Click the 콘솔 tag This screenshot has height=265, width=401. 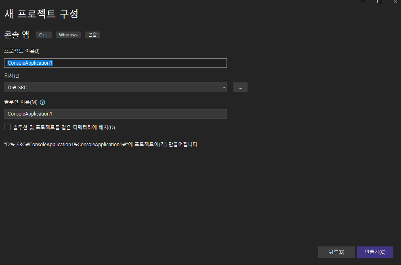tap(92, 35)
